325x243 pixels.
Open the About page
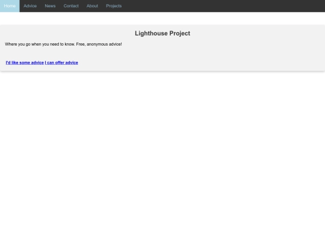pyautogui.click(x=92, y=6)
